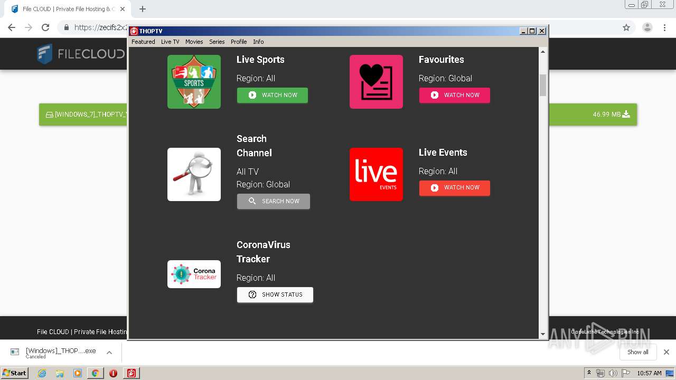Screen dimensions: 676x380
Task: Click the Chrome address bar URL
Action: point(100,27)
